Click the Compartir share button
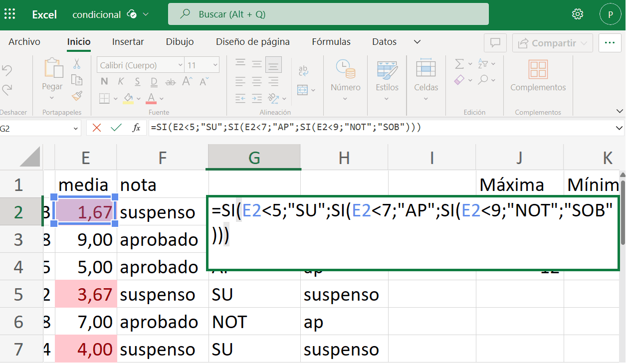Image resolution: width=626 pixels, height=363 pixels. (x=553, y=43)
